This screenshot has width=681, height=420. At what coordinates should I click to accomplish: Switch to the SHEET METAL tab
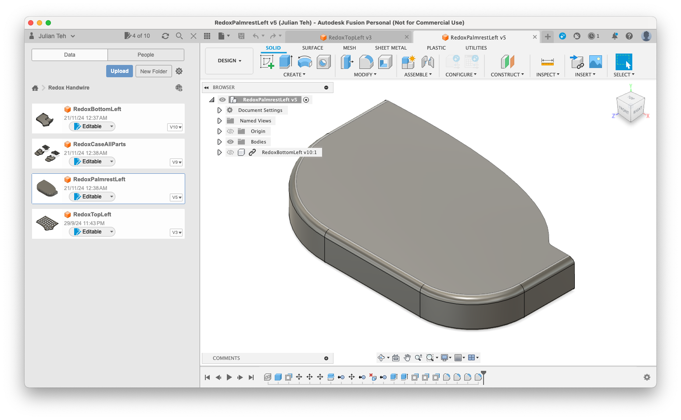point(391,48)
